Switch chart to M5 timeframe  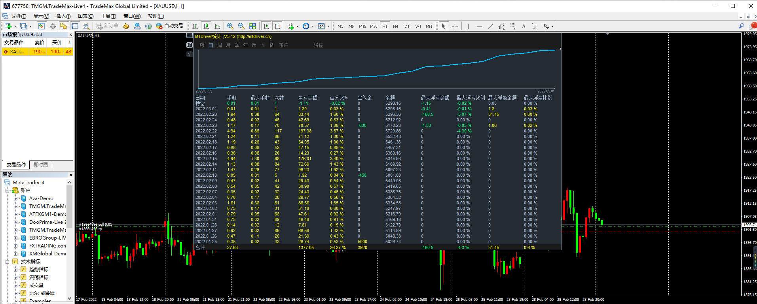(351, 26)
